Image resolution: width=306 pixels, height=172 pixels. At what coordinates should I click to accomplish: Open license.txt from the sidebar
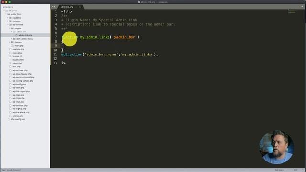pyautogui.click(x=17, y=56)
